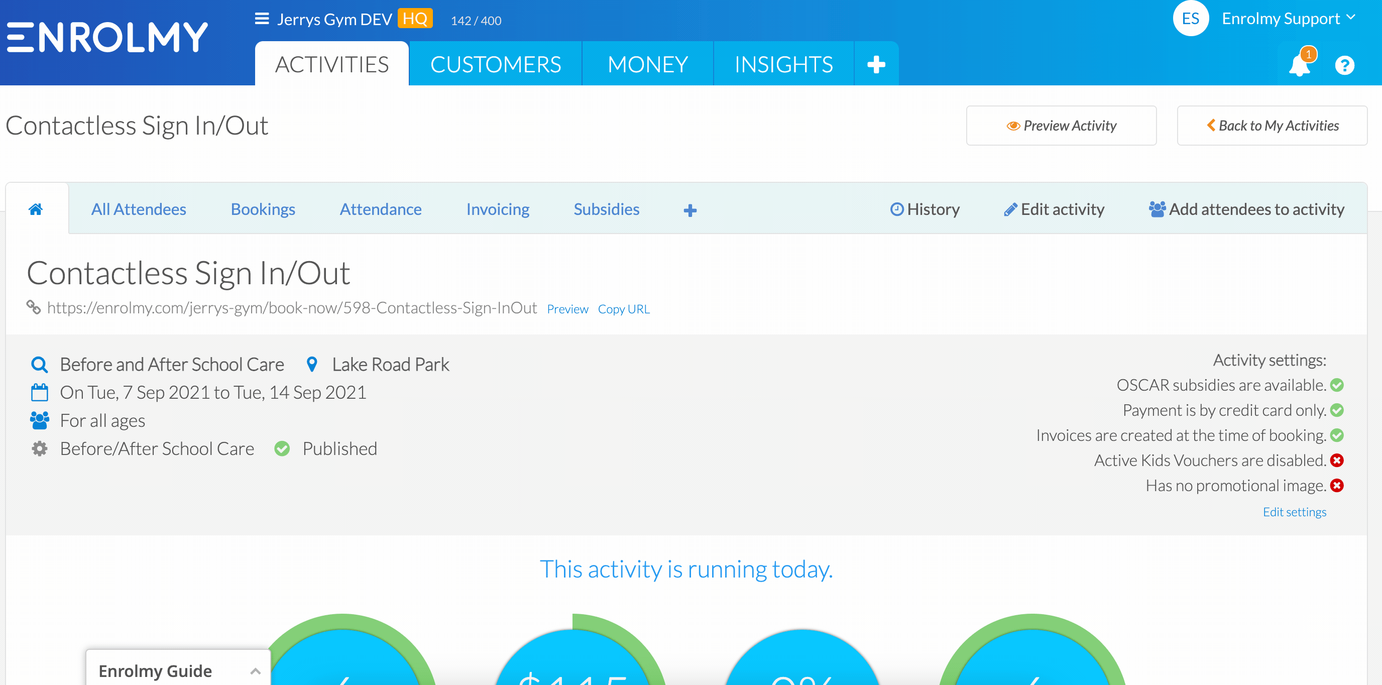Open the Subsidies tab
The width and height of the screenshot is (1382, 685).
click(606, 209)
